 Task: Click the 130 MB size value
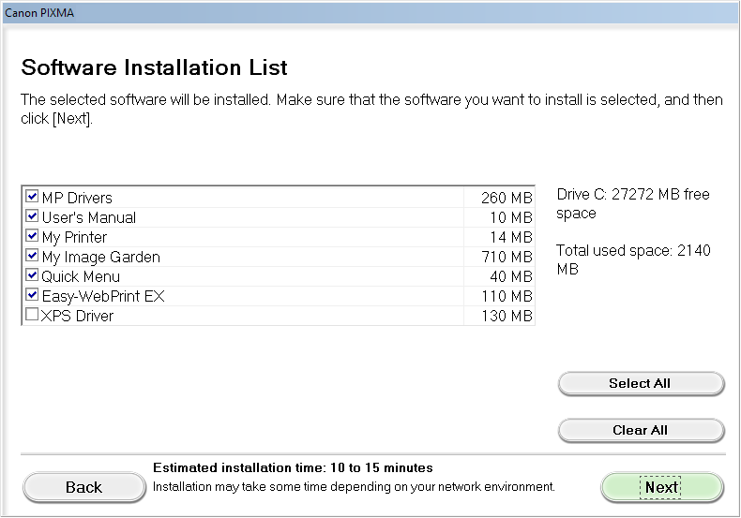pos(507,316)
